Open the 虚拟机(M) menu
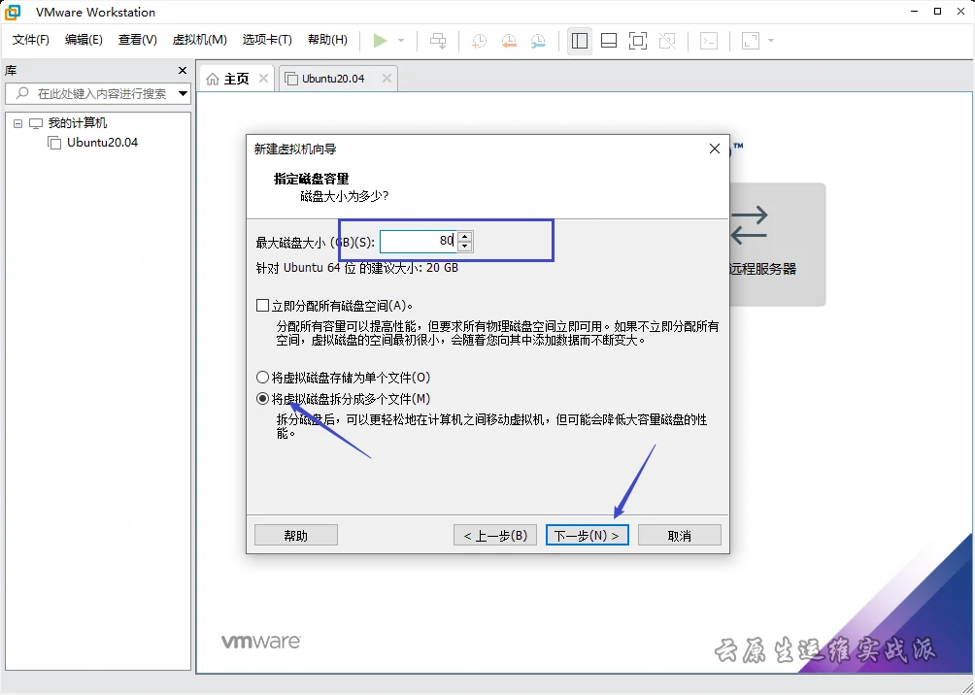975x695 pixels. click(x=200, y=40)
